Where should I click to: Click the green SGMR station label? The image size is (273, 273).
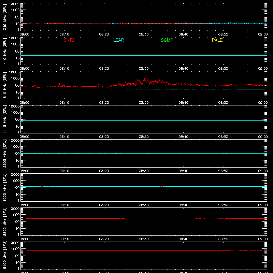[167, 40]
